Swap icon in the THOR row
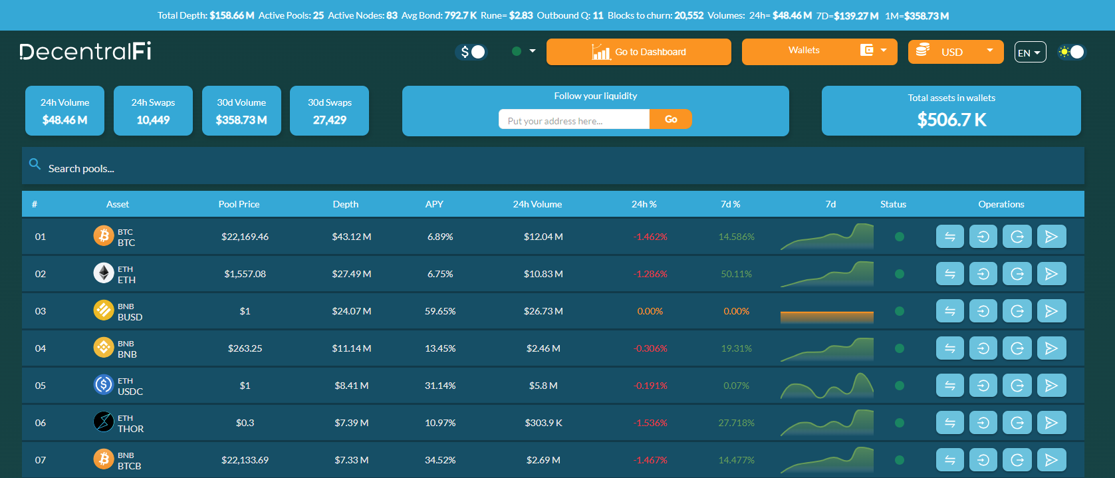This screenshot has width=1115, height=478. click(950, 423)
